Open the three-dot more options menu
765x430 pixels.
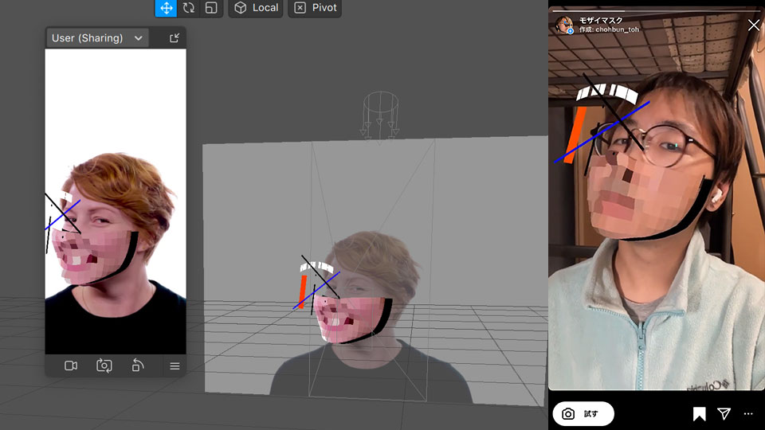(x=747, y=414)
